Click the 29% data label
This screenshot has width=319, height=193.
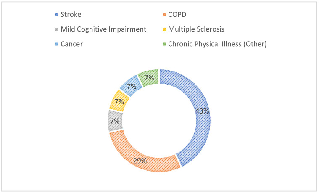[x=140, y=161]
